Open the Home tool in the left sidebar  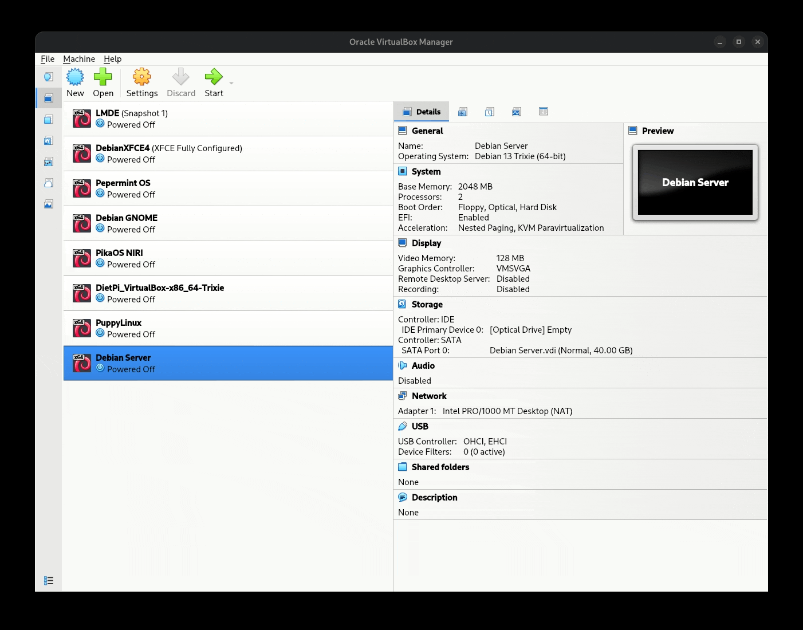pyautogui.click(x=49, y=77)
